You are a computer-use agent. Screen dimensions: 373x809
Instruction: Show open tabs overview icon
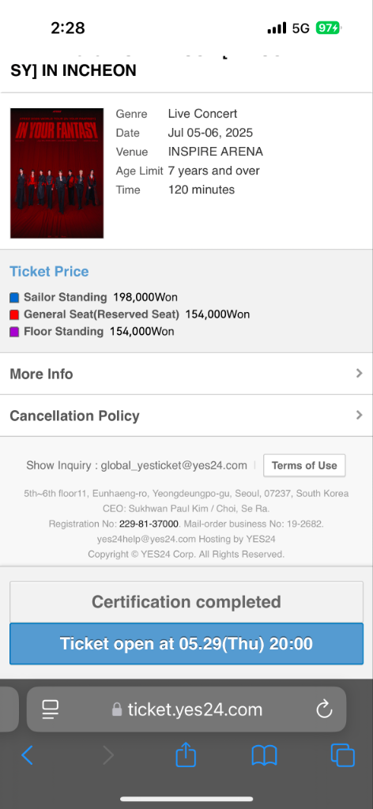tap(342, 755)
